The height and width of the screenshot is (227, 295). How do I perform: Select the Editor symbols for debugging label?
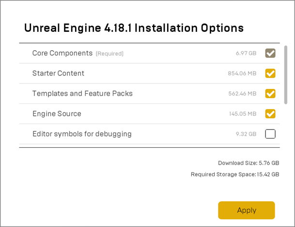pos(82,134)
